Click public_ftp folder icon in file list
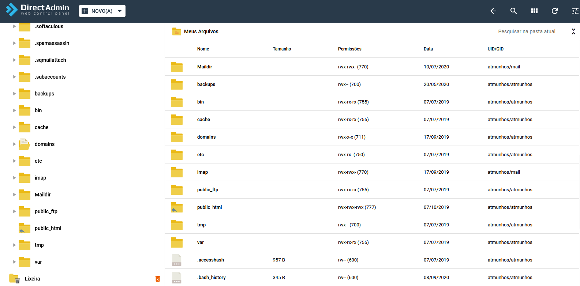Image resolution: width=580 pixels, height=286 pixels. click(x=177, y=189)
